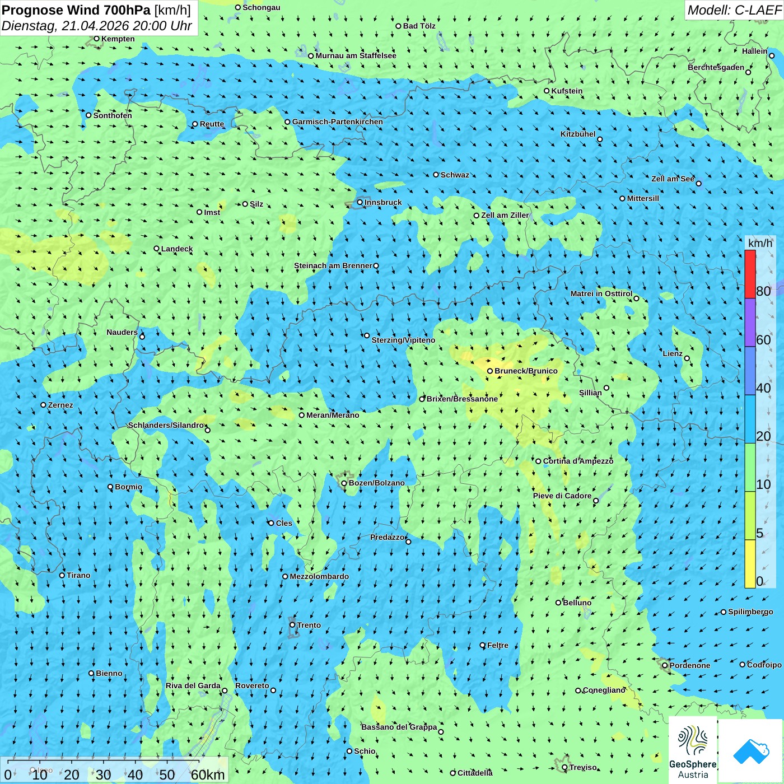Click the red 80 km/h legend color
784x784 pixels.
point(750,274)
